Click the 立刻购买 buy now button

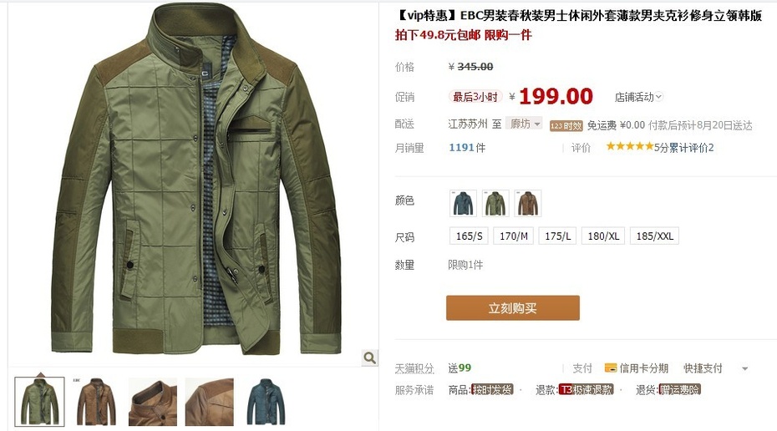coord(513,308)
